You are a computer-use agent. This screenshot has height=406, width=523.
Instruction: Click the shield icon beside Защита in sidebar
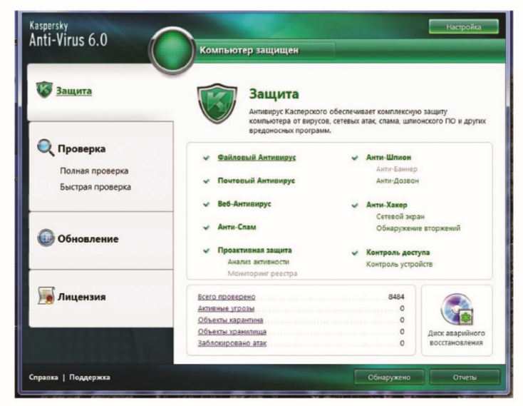(x=44, y=89)
